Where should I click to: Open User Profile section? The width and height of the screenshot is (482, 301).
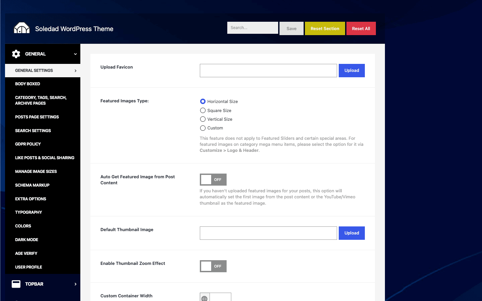pyautogui.click(x=43, y=267)
